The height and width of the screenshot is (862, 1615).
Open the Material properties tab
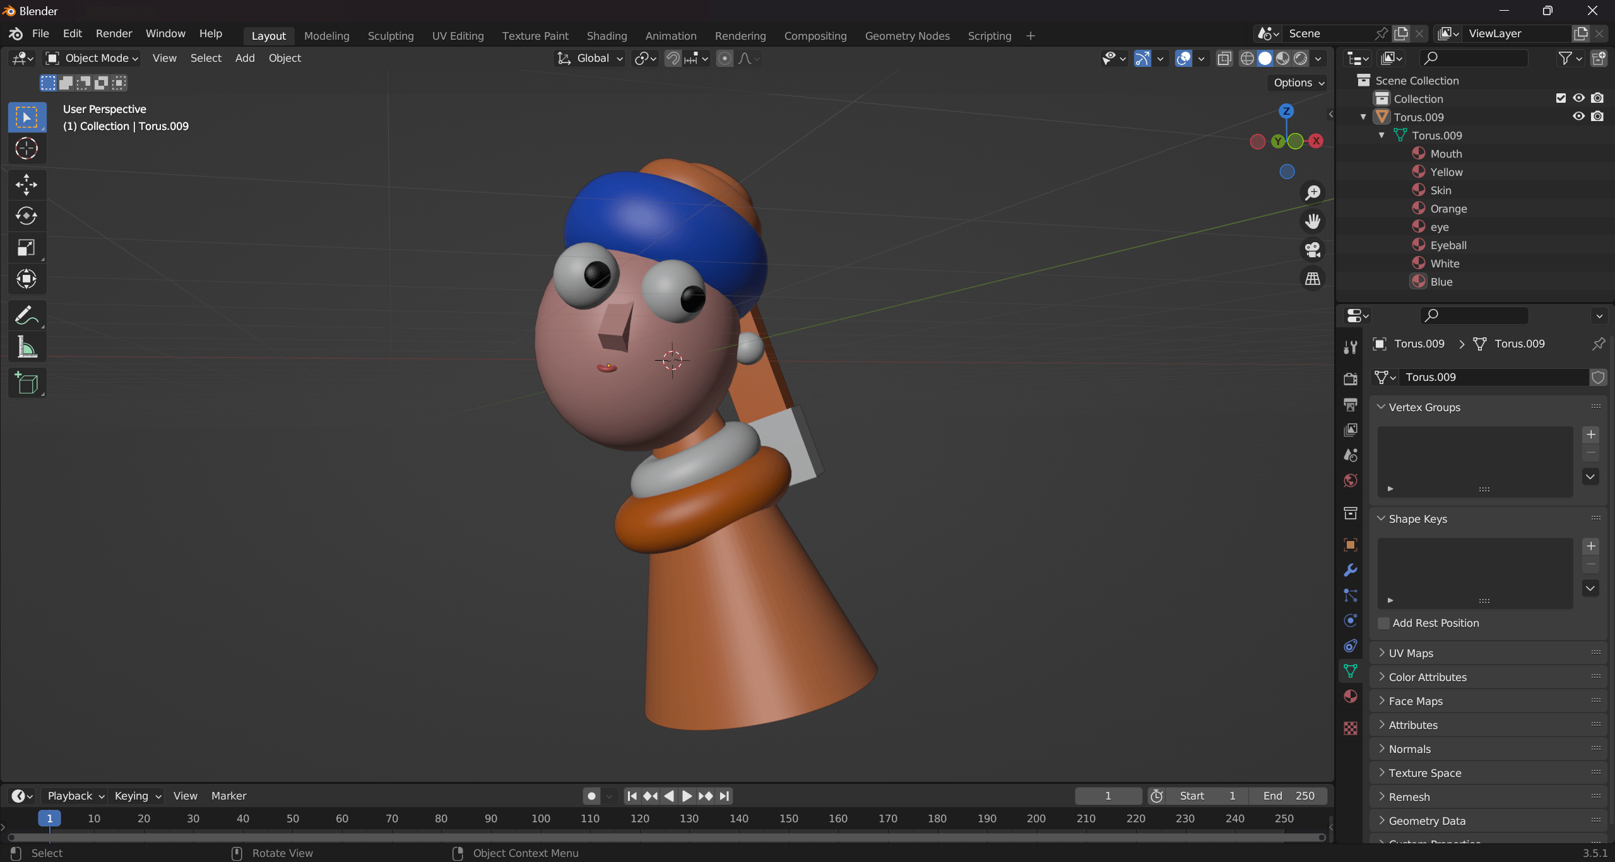coord(1351,696)
